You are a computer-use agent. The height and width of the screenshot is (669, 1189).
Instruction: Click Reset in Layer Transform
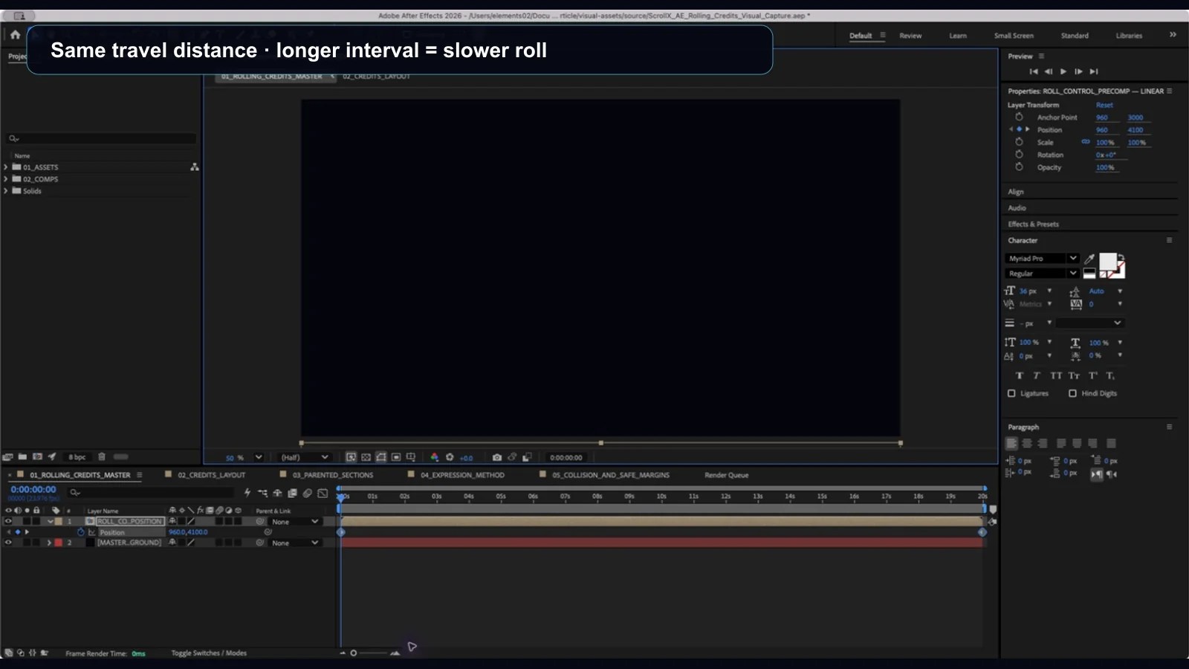1104,105
